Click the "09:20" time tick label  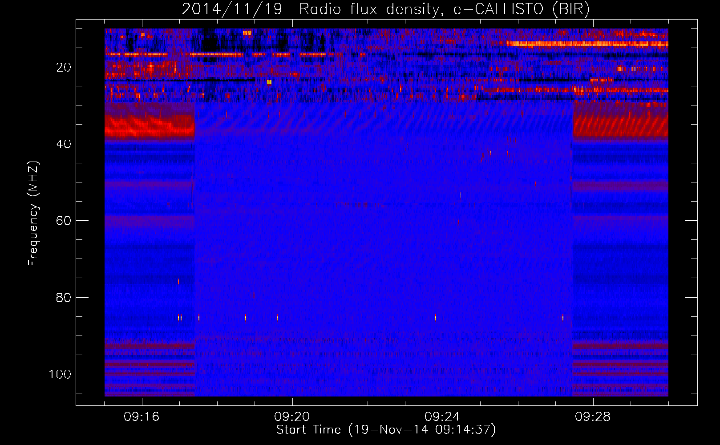[292, 417]
